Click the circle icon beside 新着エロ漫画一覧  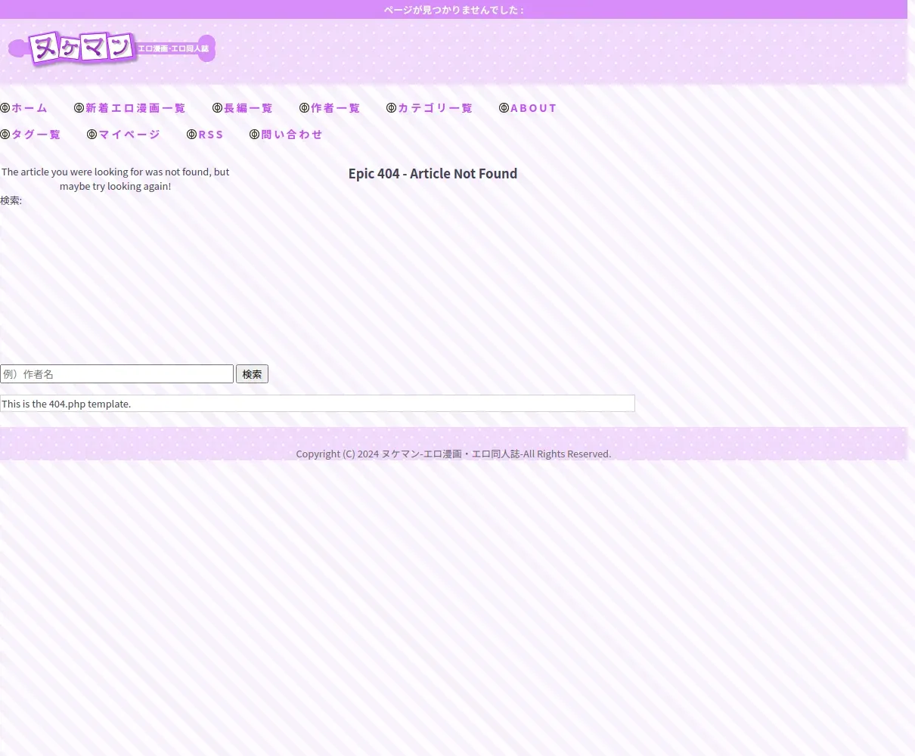(x=79, y=108)
